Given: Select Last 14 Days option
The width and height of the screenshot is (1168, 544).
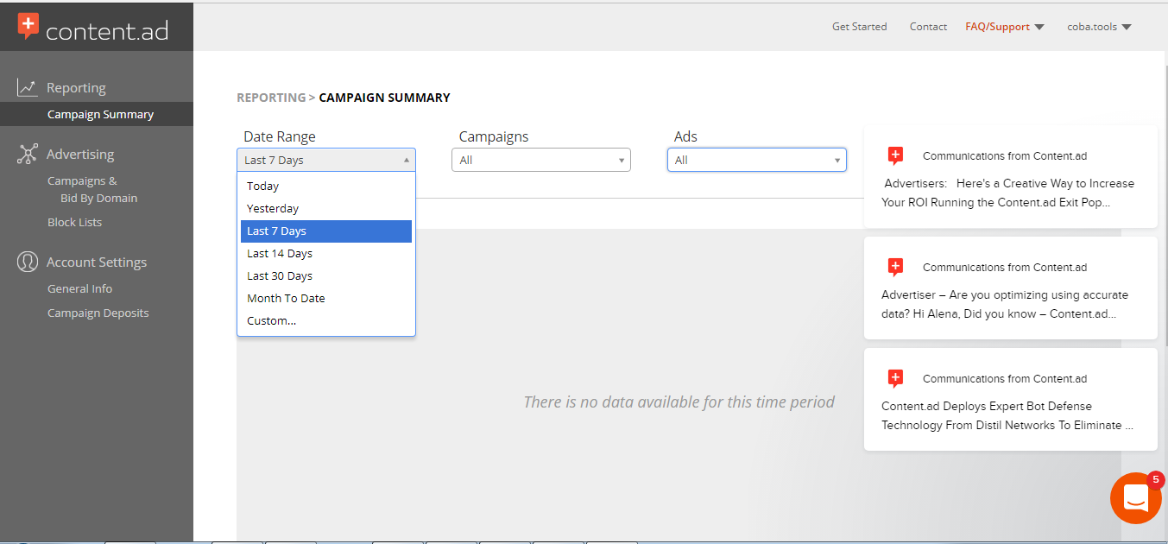Looking at the screenshot, I should (x=280, y=254).
